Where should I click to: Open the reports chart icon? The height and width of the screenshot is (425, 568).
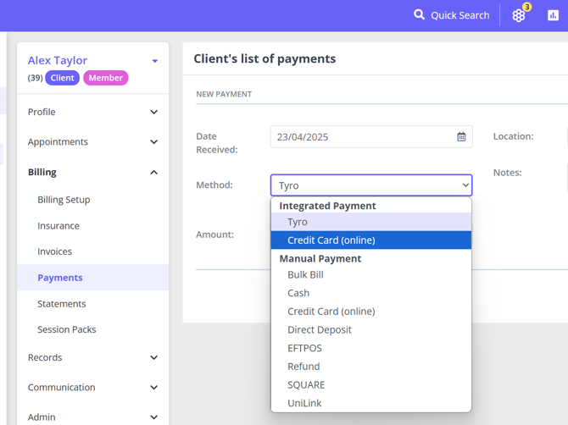(x=553, y=15)
